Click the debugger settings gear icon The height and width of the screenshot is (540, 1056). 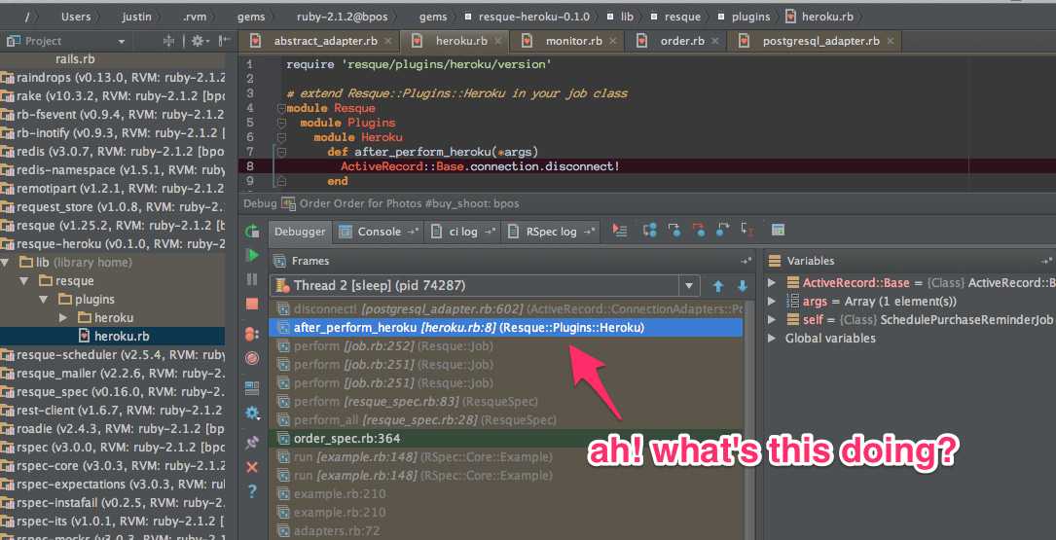(252, 413)
